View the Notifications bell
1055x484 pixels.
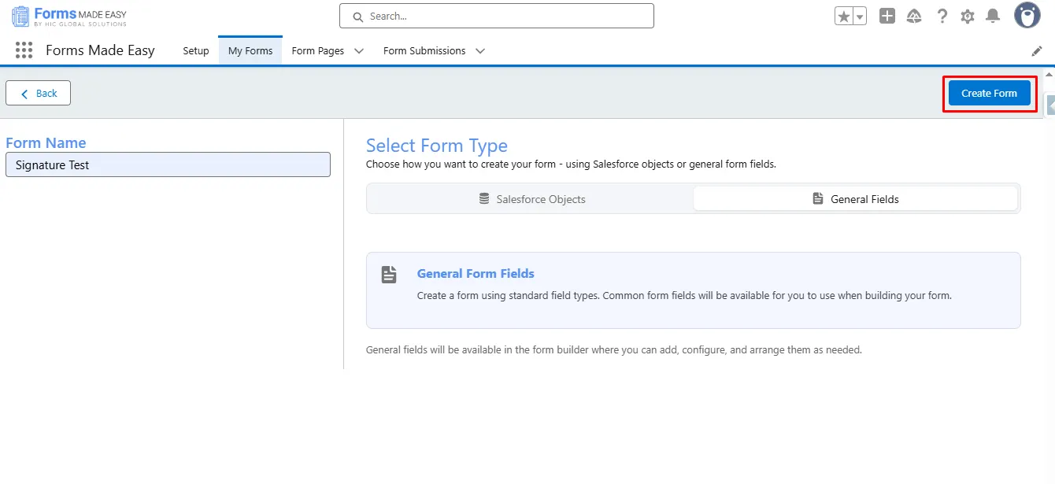point(993,17)
